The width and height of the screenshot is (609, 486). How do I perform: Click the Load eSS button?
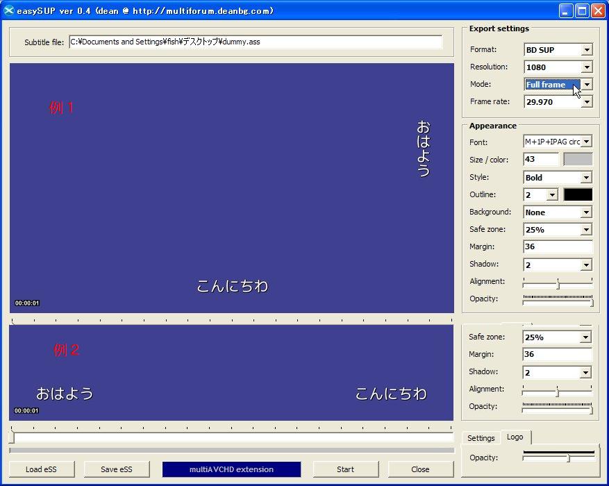click(x=41, y=469)
